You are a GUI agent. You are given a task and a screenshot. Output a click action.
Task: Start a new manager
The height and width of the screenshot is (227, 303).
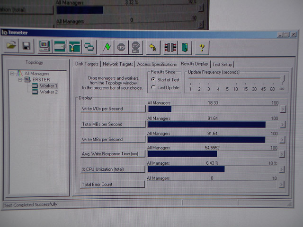click(45, 46)
